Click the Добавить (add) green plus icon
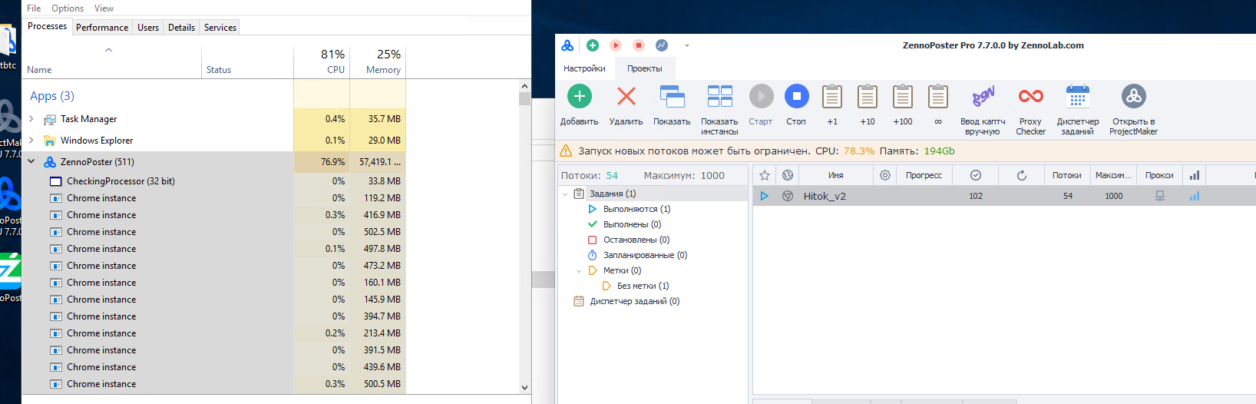This screenshot has height=404, width=1256. tap(579, 96)
